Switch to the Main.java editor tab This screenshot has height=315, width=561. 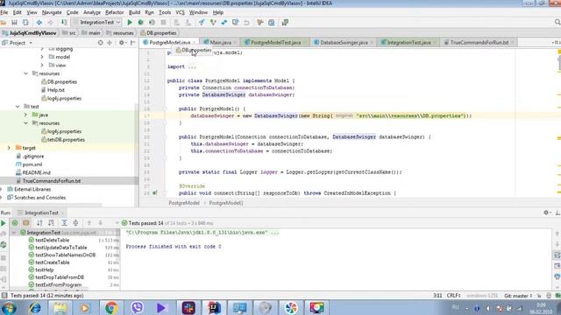220,43
